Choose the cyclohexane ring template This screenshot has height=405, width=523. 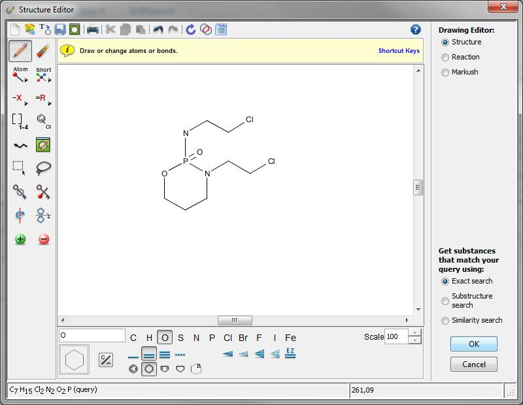click(x=149, y=368)
